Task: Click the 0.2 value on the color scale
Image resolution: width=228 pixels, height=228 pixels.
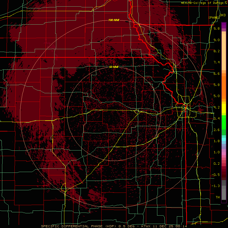Action: pos(217,164)
